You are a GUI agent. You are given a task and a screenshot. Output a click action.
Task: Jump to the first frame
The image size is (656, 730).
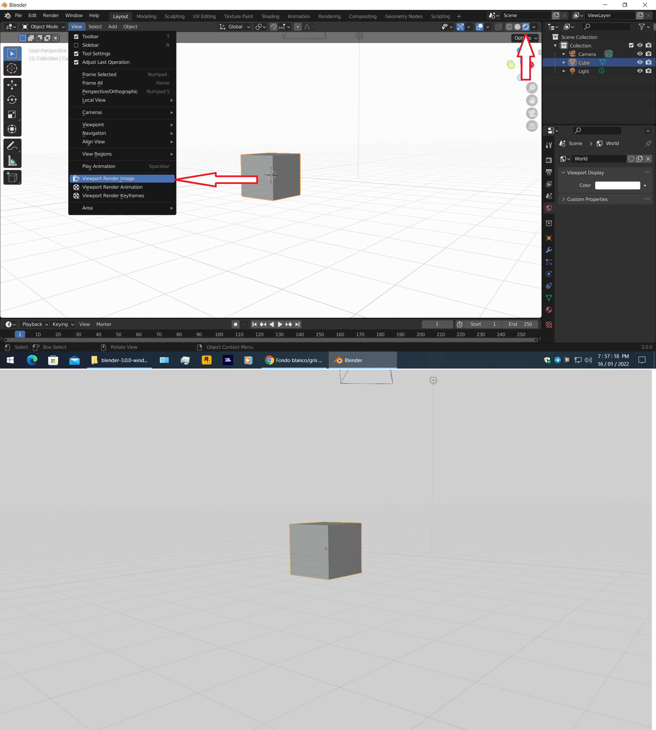pos(255,324)
